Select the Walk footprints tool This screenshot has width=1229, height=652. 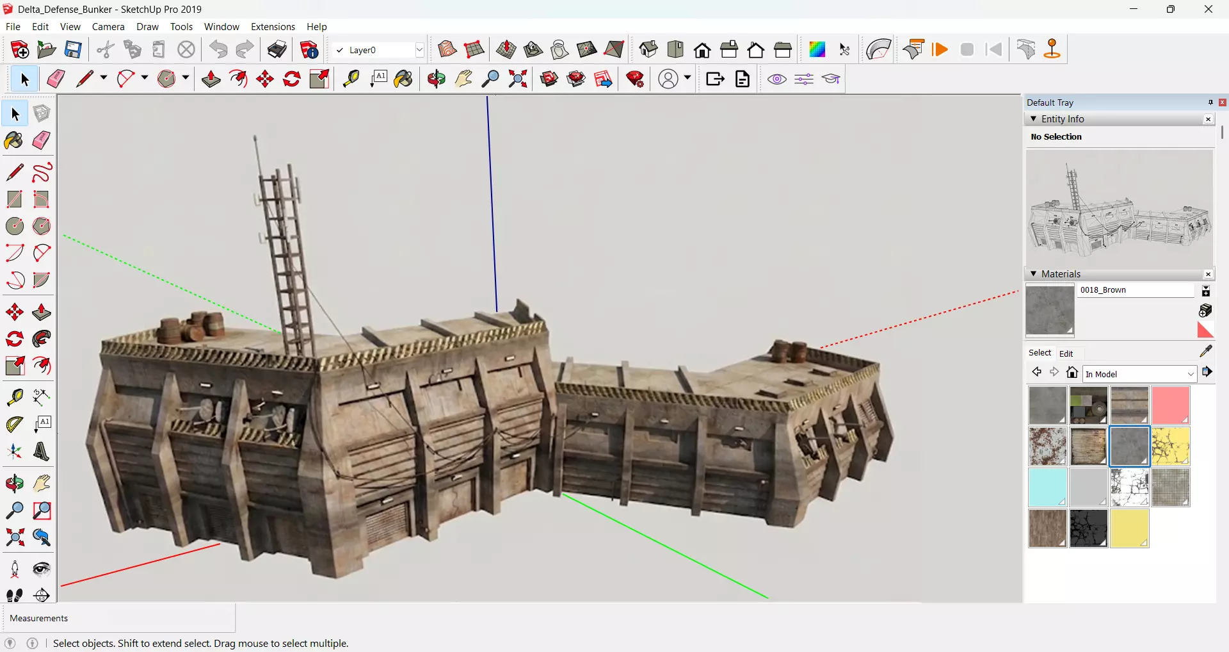(x=15, y=595)
